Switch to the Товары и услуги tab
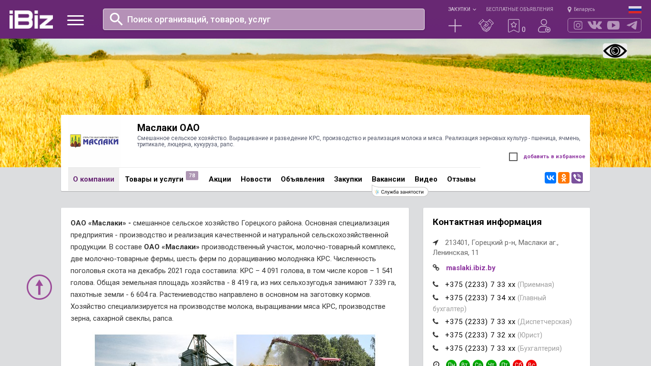Screen dimensions: 651x366 click(154, 179)
